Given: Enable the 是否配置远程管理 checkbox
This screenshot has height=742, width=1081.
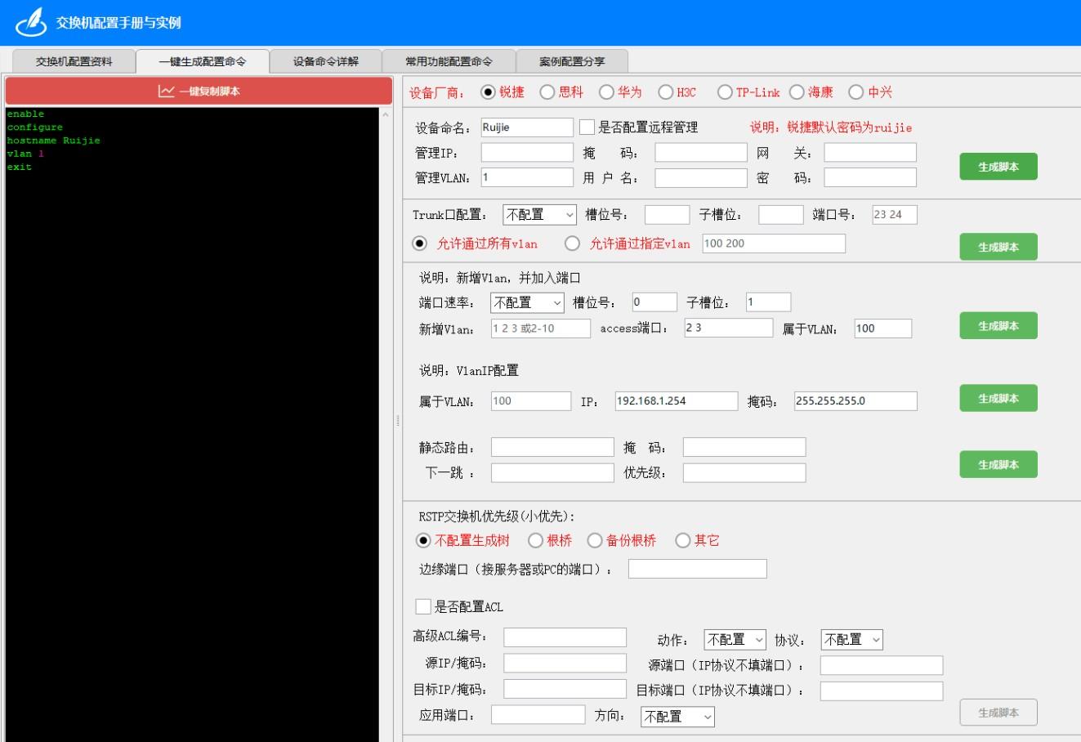Looking at the screenshot, I should point(587,127).
